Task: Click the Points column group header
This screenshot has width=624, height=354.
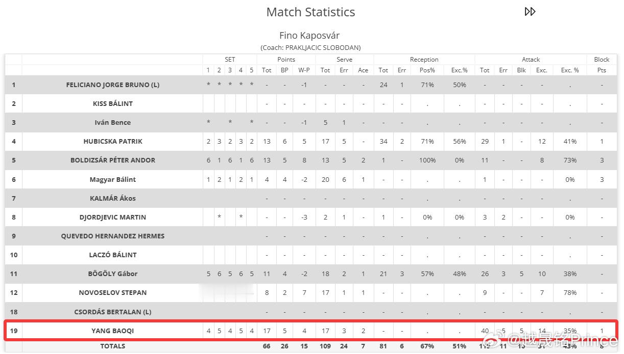Action: [286, 60]
